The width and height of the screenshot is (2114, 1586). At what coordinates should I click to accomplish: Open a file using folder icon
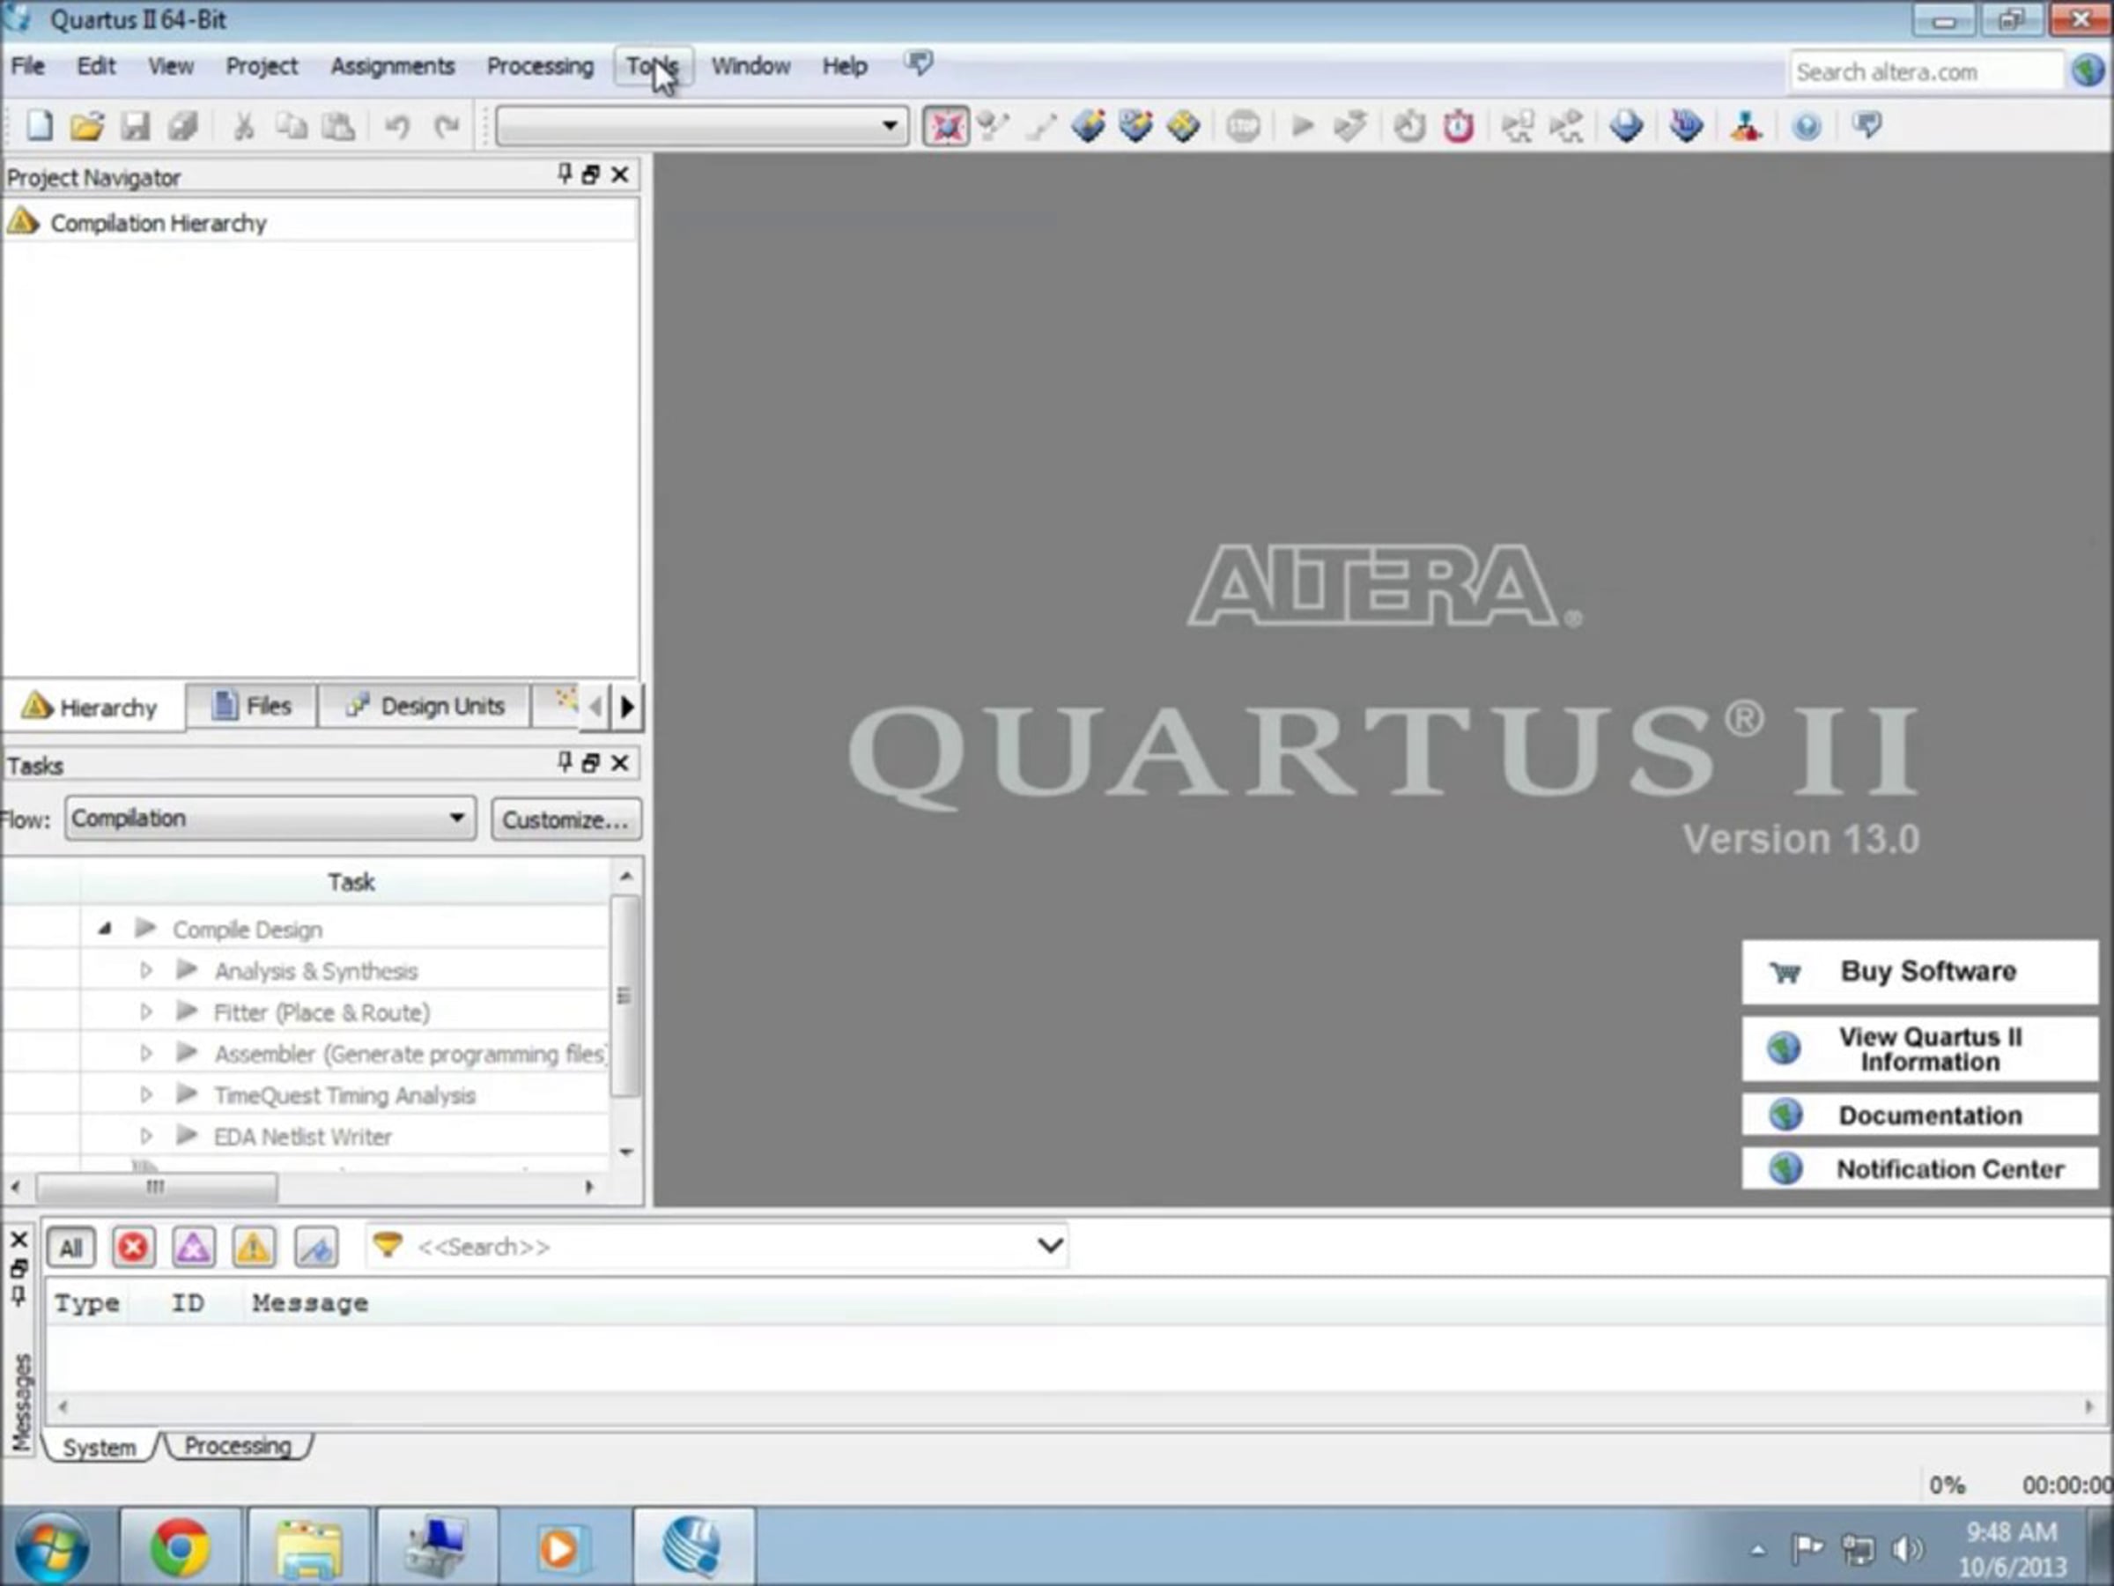click(87, 125)
